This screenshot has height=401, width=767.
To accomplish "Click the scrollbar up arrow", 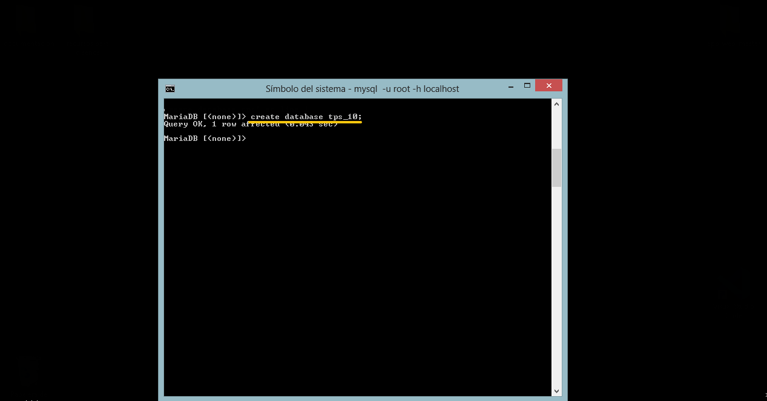I will click(x=556, y=103).
